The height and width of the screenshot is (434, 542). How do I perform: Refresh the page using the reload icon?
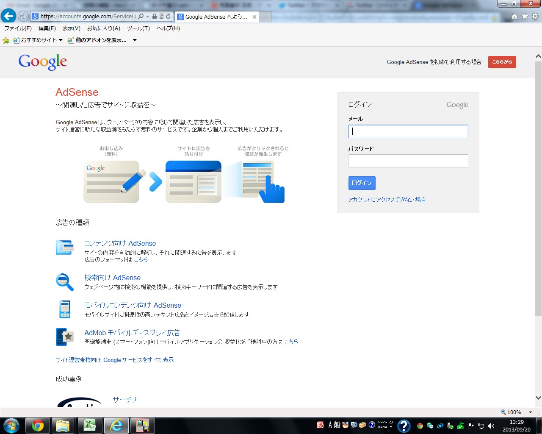[168, 17]
